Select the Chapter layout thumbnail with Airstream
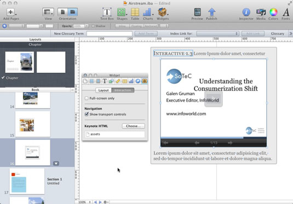The height and width of the screenshot is (204, 293). (x=20, y=62)
